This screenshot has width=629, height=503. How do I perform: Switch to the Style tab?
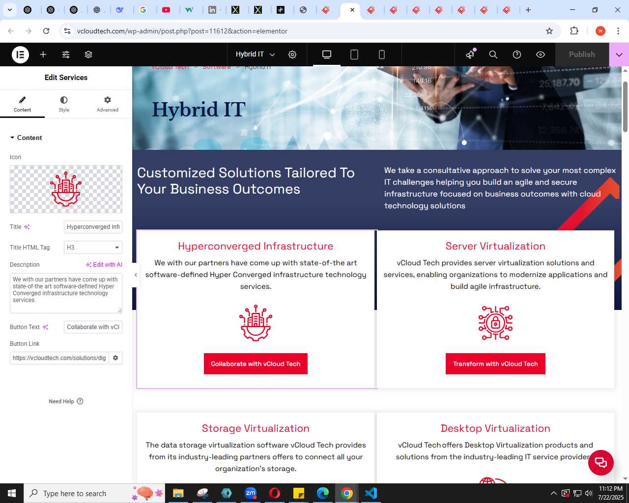pyautogui.click(x=64, y=104)
